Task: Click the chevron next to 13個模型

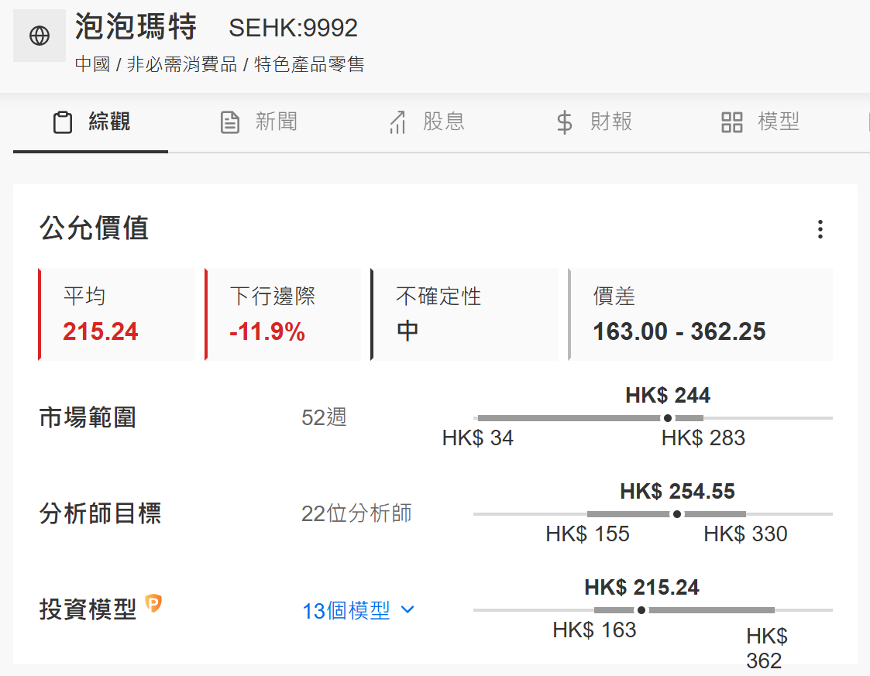Action: (407, 610)
